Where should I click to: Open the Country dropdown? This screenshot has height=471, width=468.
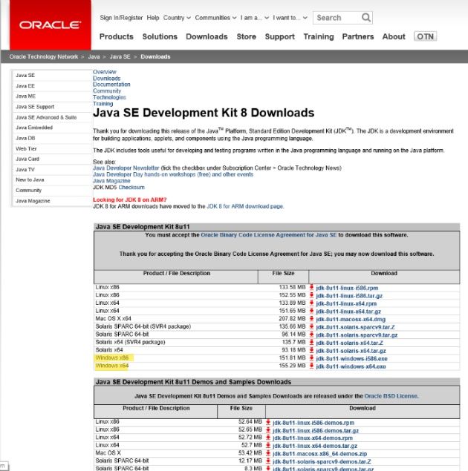177,18
